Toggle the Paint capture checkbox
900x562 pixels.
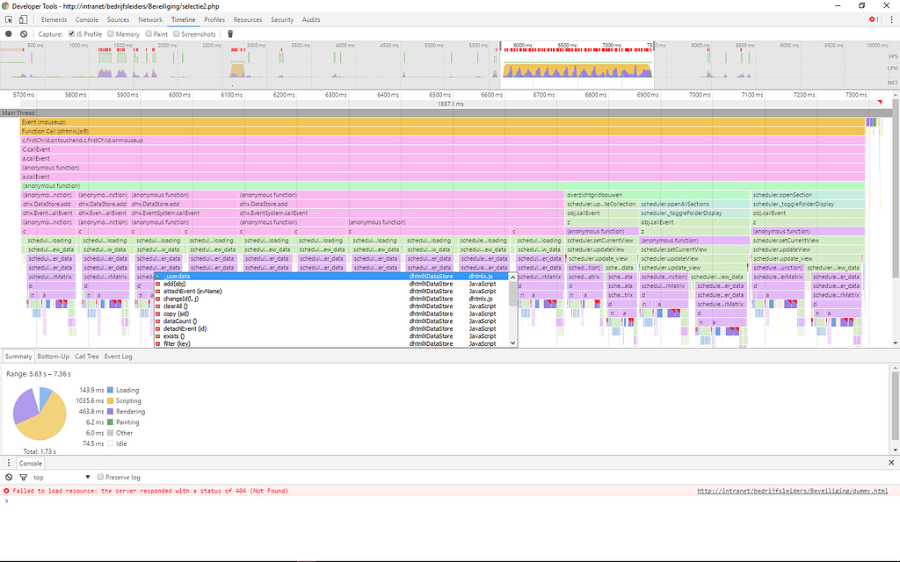pos(149,34)
